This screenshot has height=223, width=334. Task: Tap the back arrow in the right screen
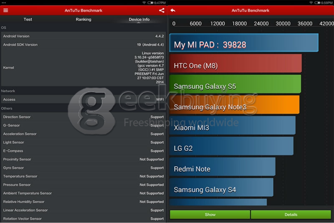pos(173,10)
